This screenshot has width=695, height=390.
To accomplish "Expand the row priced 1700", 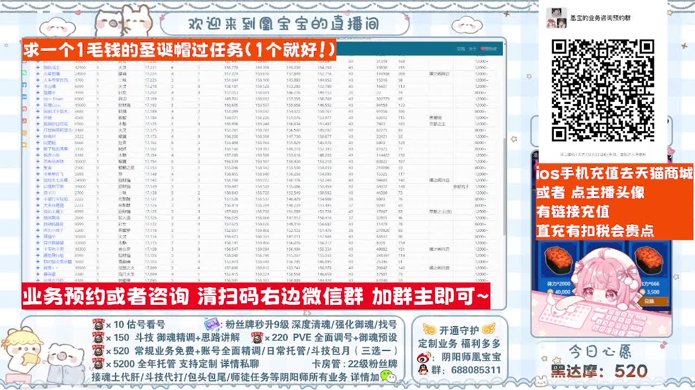I will [38, 80].
